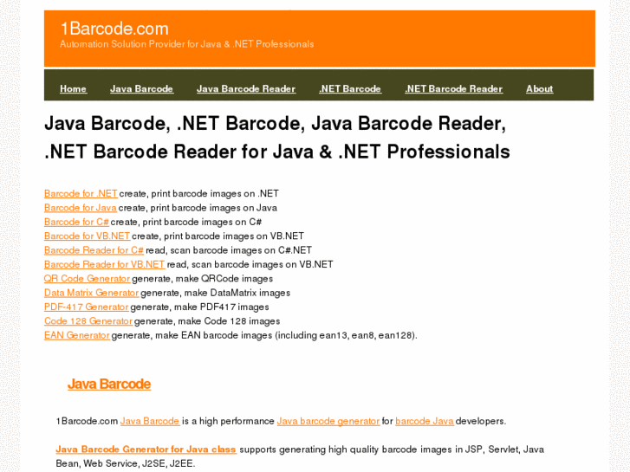This screenshot has height=472, width=630.
Task: Open .NET Barcode Reader menu item
Action: (453, 89)
